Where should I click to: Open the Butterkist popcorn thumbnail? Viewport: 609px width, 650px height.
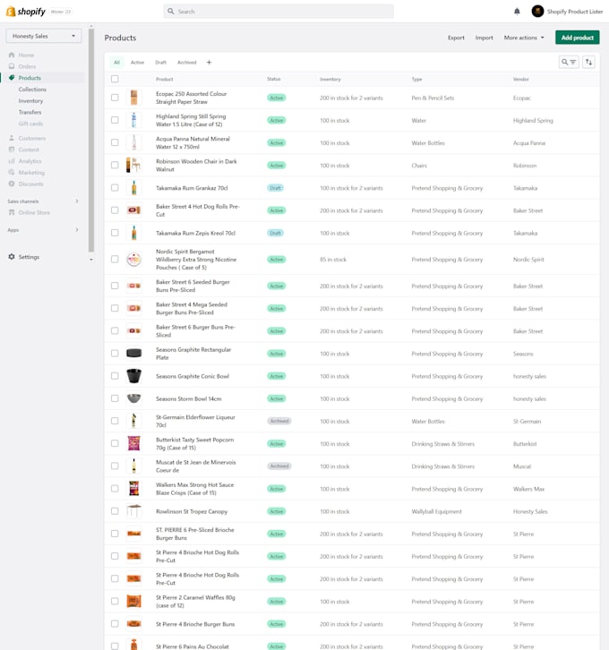tap(134, 443)
